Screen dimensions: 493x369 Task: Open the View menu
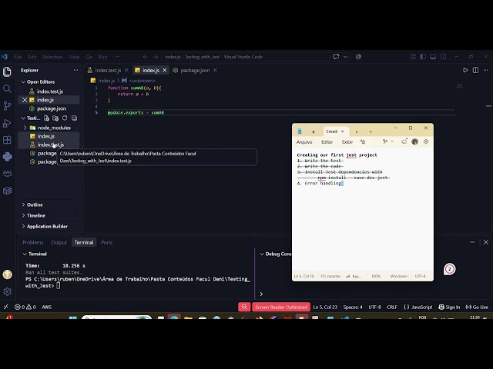tap(74, 57)
